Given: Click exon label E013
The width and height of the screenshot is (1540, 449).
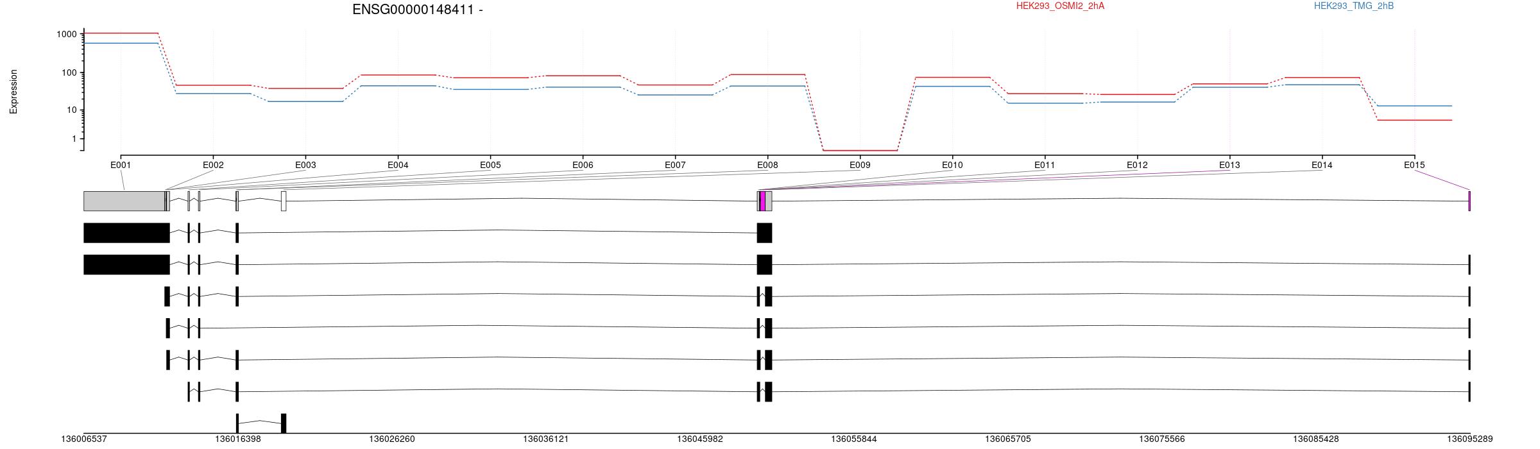Looking at the screenshot, I should point(1229,165).
